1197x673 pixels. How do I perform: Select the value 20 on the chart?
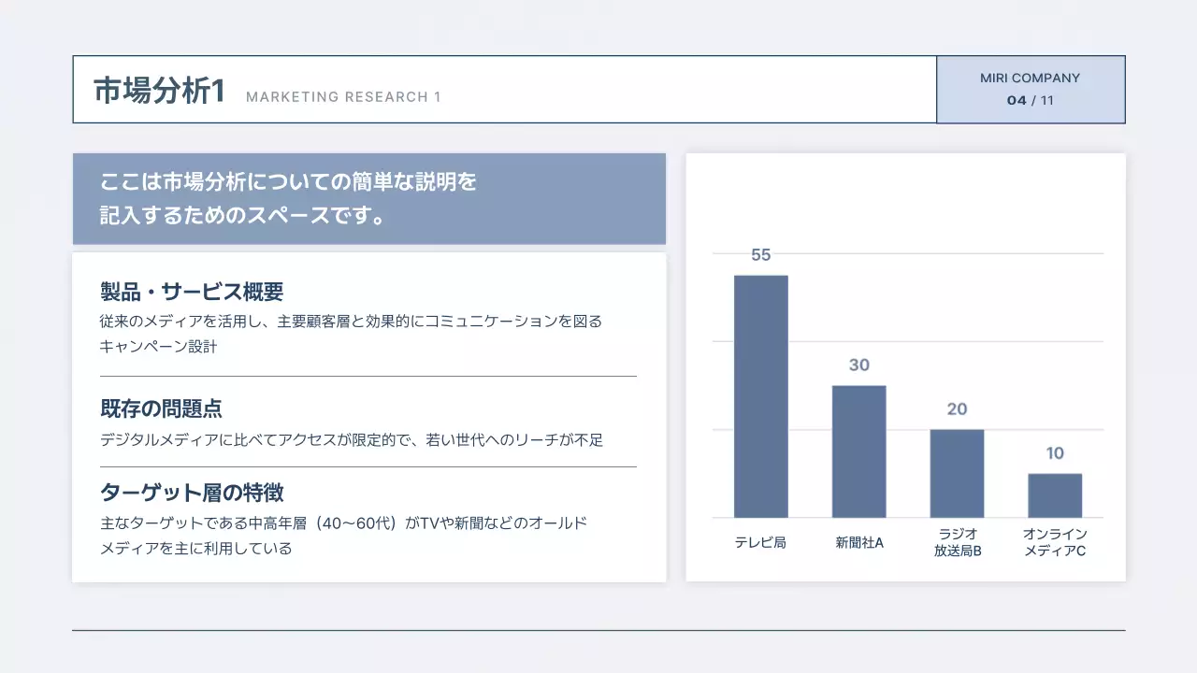[x=957, y=408]
